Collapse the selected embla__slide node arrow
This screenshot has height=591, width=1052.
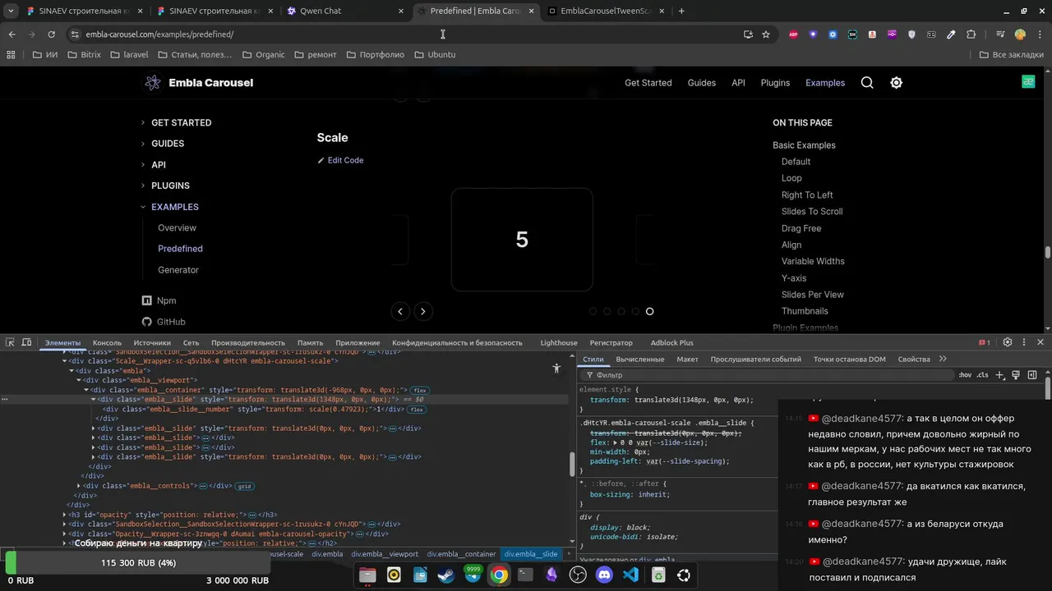point(94,400)
